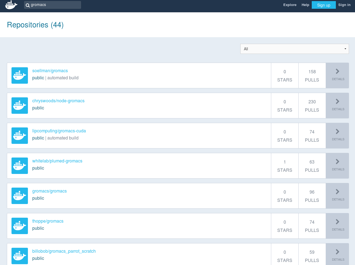Click the 230 PULLS count for chryswoods/node-gromacs
The height and width of the screenshot is (265, 355).
pos(312,106)
